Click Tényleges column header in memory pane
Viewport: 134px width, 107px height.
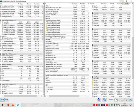point(20,4)
